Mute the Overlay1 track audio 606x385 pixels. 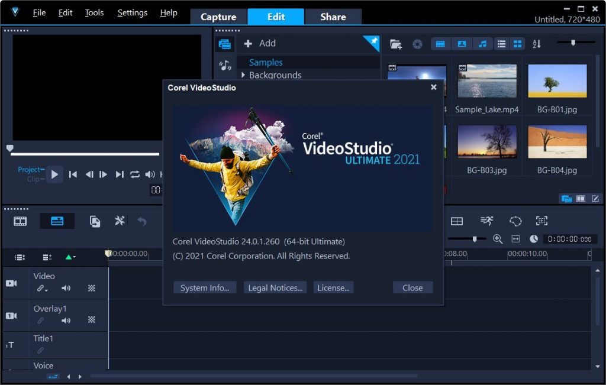[x=66, y=320]
